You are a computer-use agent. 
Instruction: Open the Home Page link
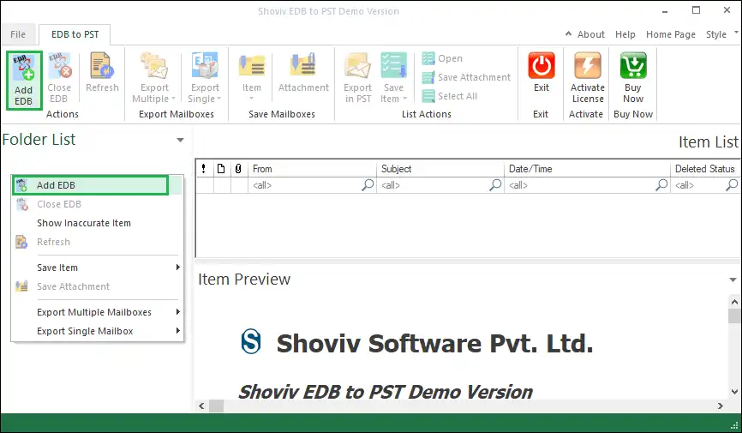point(671,34)
